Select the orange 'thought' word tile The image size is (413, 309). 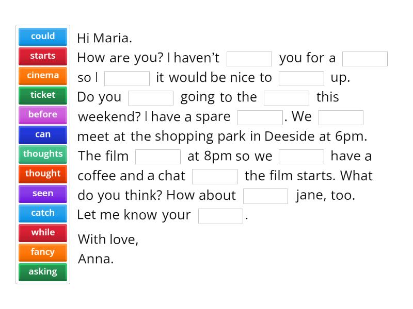(x=43, y=174)
